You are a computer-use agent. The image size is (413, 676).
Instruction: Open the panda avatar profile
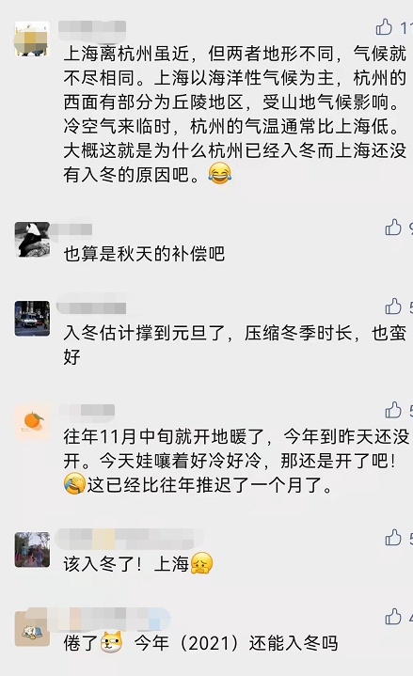pos(32,240)
